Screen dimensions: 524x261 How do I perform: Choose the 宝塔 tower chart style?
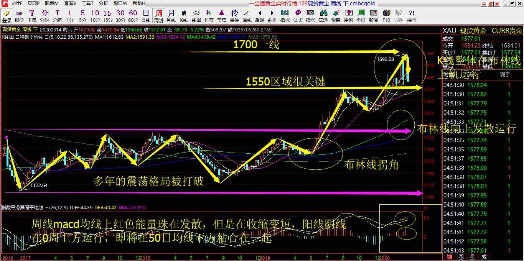click(222, 16)
